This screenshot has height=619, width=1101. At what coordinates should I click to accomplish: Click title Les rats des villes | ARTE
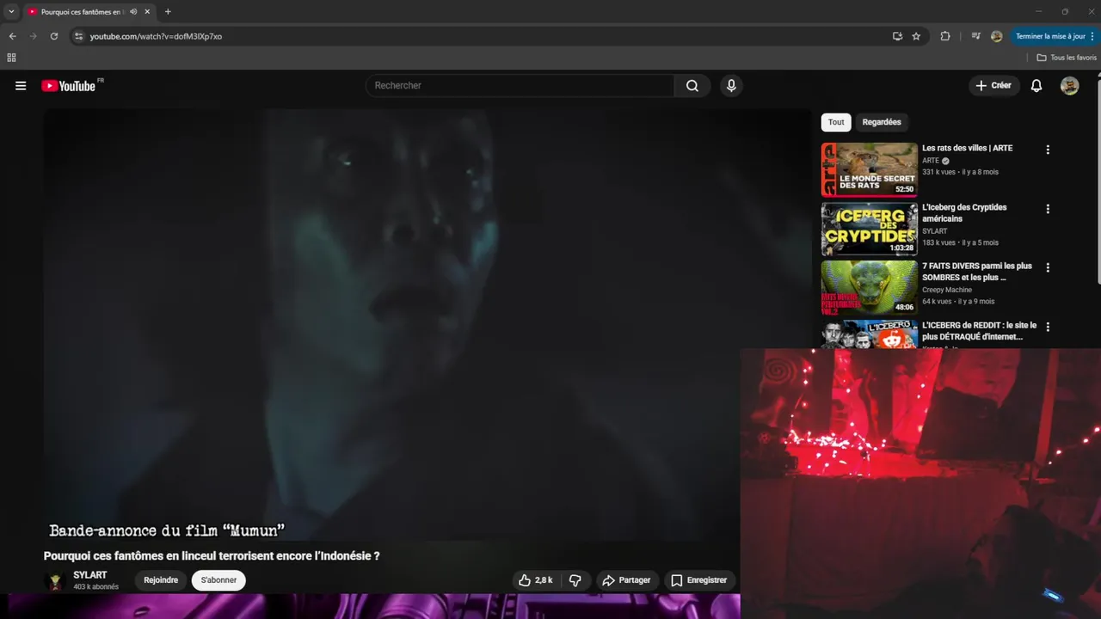(967, 148)
